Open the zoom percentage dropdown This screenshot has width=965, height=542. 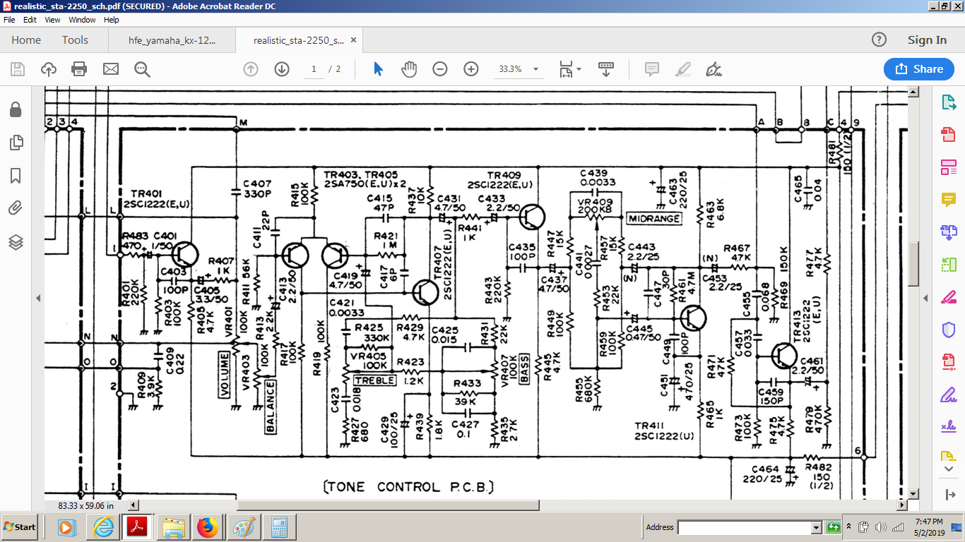(x=536, y=69)
